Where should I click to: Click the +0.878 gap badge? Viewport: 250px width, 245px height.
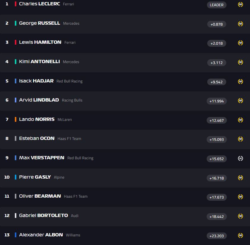(216, 24)
